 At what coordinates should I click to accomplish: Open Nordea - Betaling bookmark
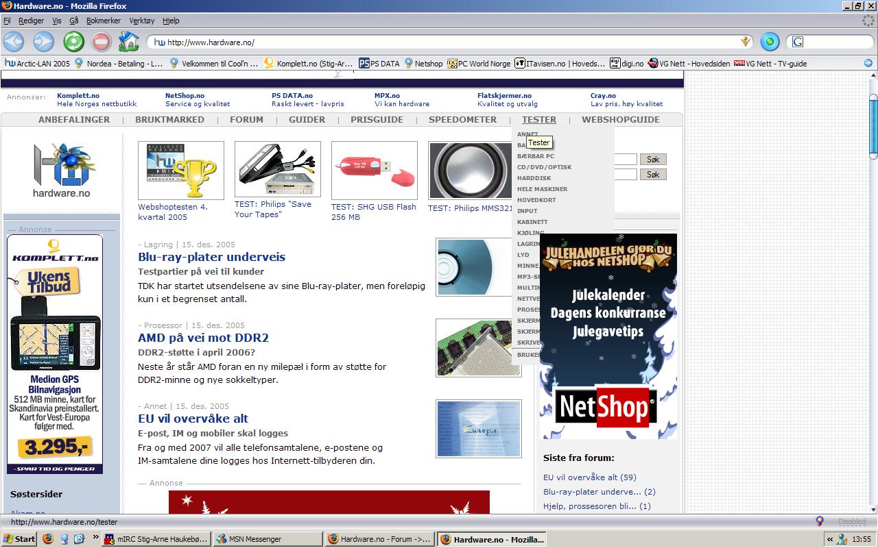click(119, 63)
